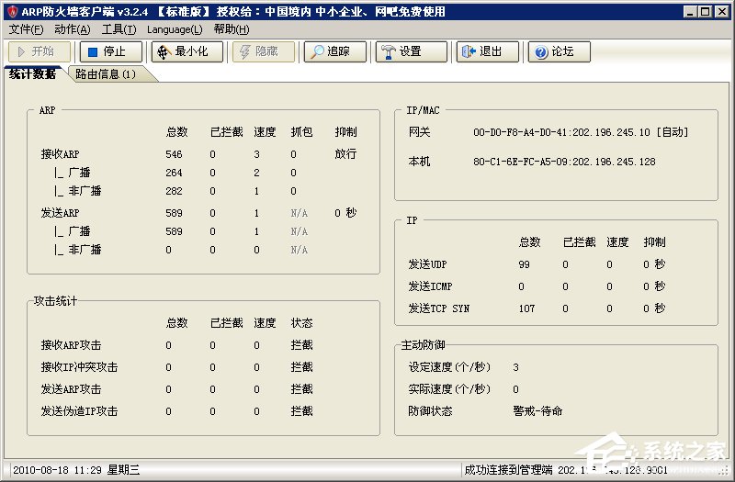
Task: Open the 动作(A) menu
Action: pyautogui.click(x=72, y=29)
